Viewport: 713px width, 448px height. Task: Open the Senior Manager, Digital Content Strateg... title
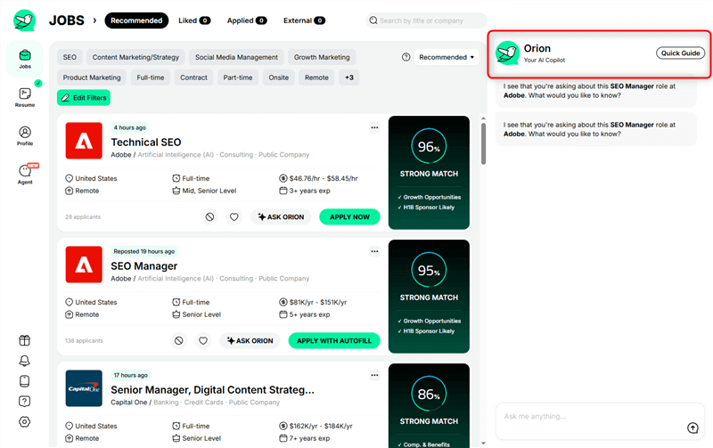click(212, 390)
